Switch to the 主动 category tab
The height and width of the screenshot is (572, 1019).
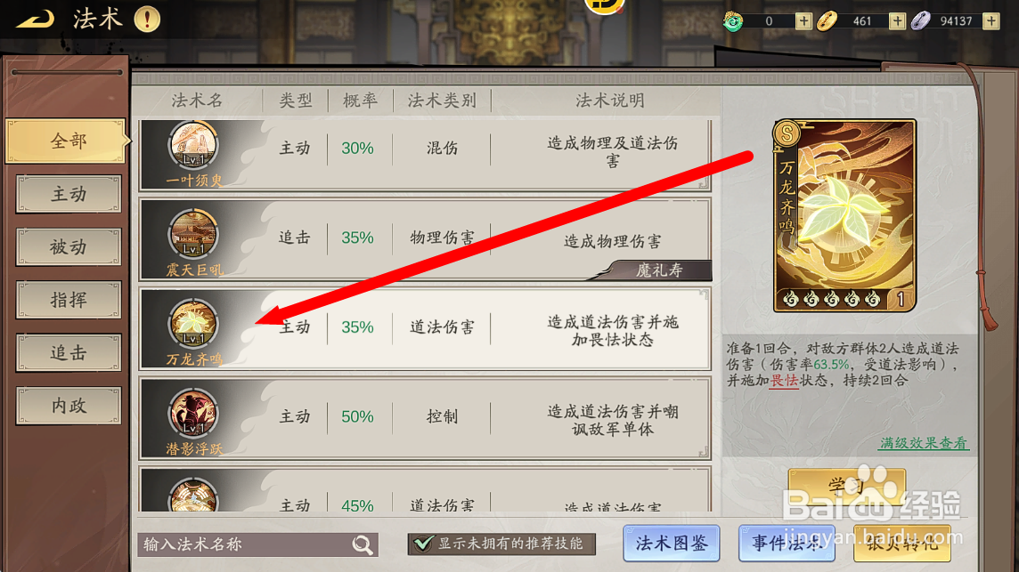[x=69, y=194]
